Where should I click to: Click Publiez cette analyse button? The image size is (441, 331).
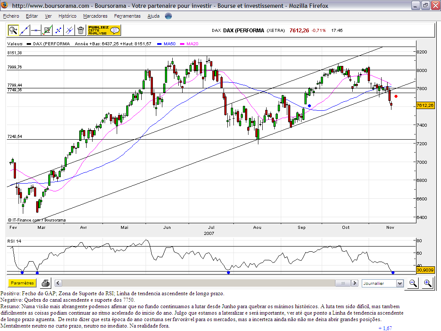point(104,30)
